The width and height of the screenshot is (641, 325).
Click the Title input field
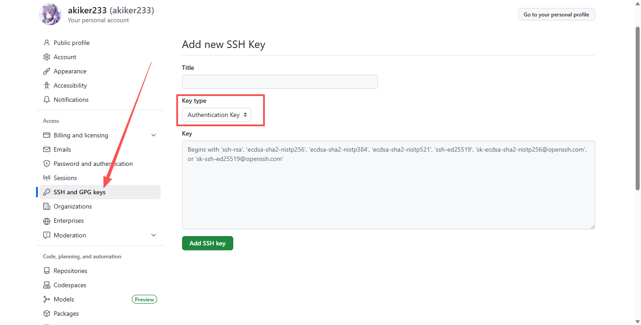tap(280, 82)
